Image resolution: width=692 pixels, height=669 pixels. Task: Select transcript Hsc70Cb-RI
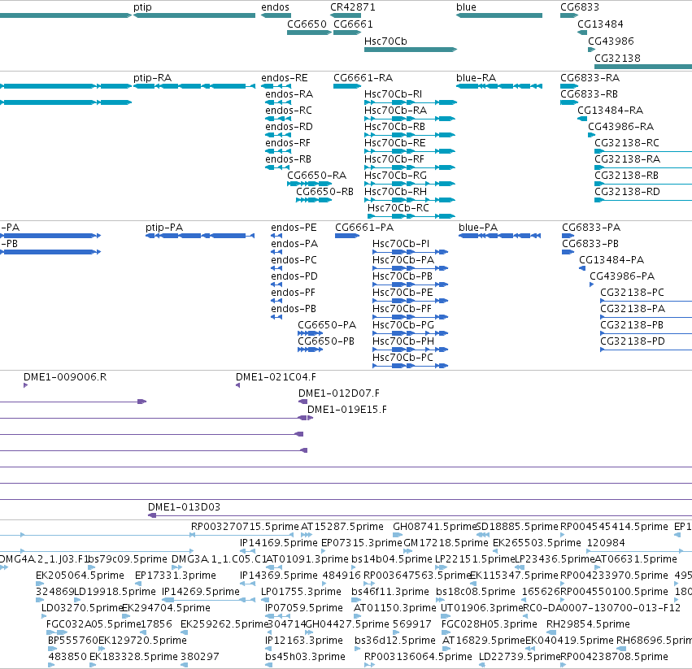(x=411, y=102)
